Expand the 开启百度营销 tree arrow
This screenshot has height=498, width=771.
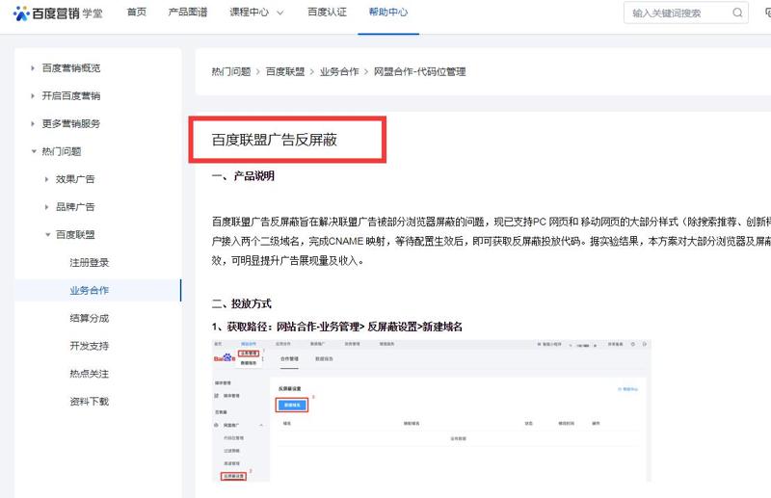click(x=33, y=96)
